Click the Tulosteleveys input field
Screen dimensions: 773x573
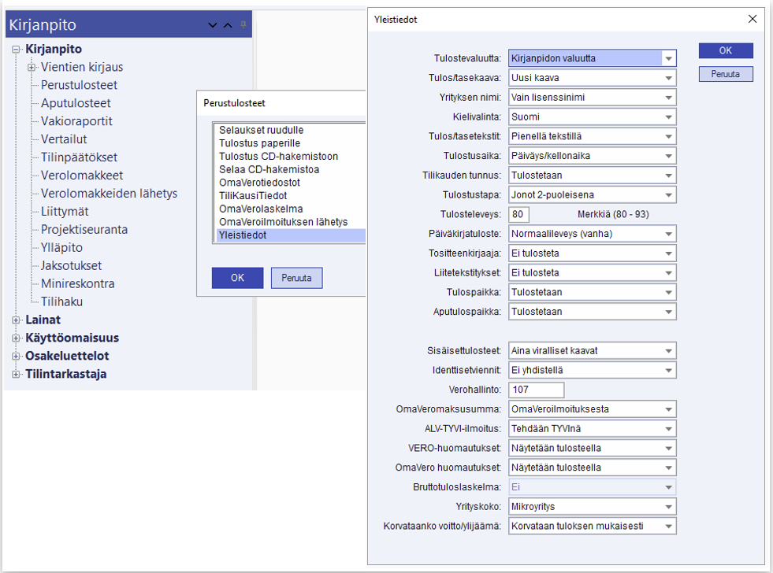click(x=519, y=215)
